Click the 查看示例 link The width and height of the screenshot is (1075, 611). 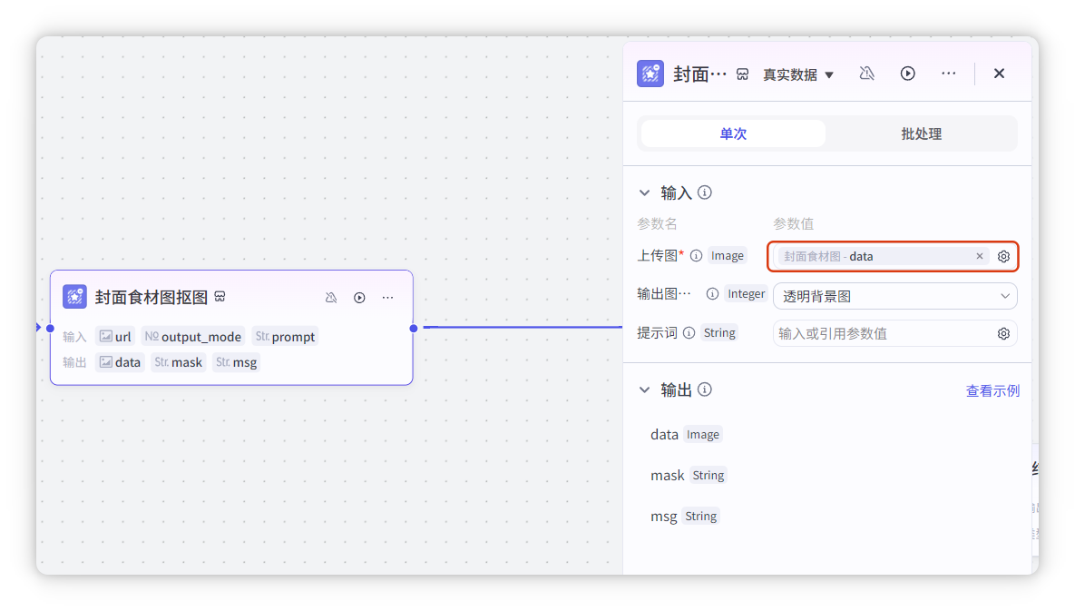tap(992, 391)
